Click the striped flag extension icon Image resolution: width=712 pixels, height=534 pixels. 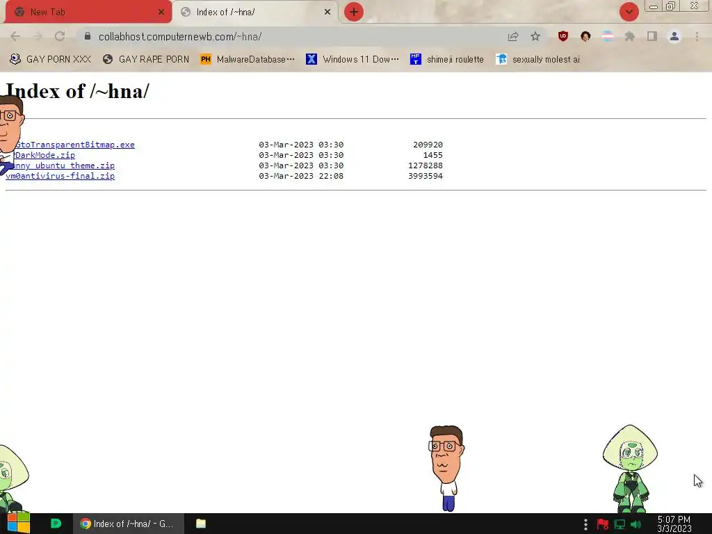click(x=608, y=36)
